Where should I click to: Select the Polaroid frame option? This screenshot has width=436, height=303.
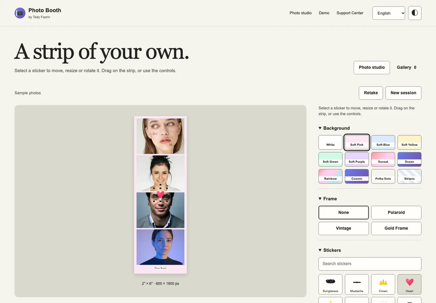396,212
